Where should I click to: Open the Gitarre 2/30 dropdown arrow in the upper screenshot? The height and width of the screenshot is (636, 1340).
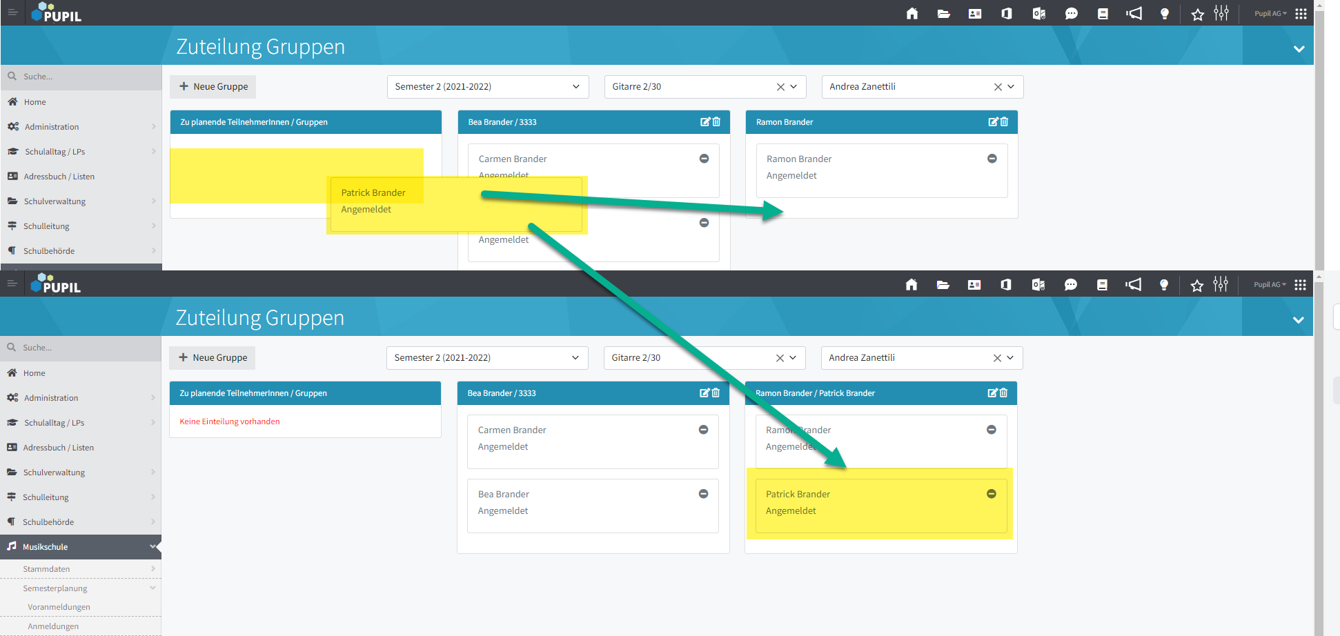tap(794, 87)
